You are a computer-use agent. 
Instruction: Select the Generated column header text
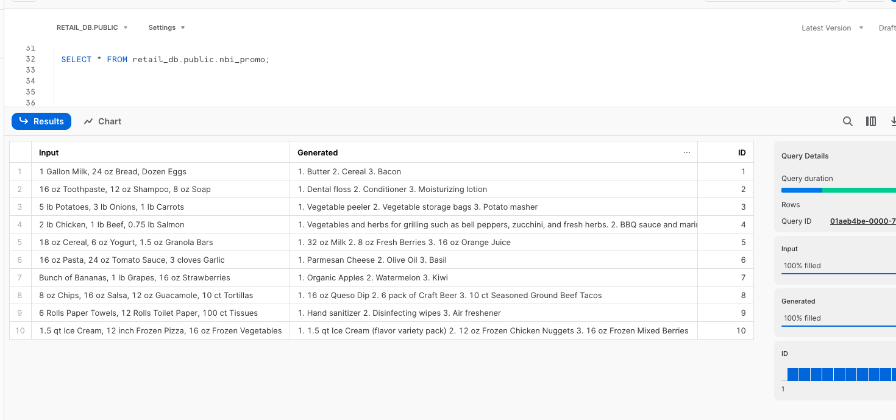pos(318,153)
